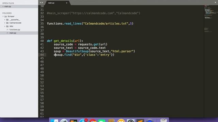Click line number 44 in the gutter
This screenshot has width=218, height=122.
pos(42,55)
